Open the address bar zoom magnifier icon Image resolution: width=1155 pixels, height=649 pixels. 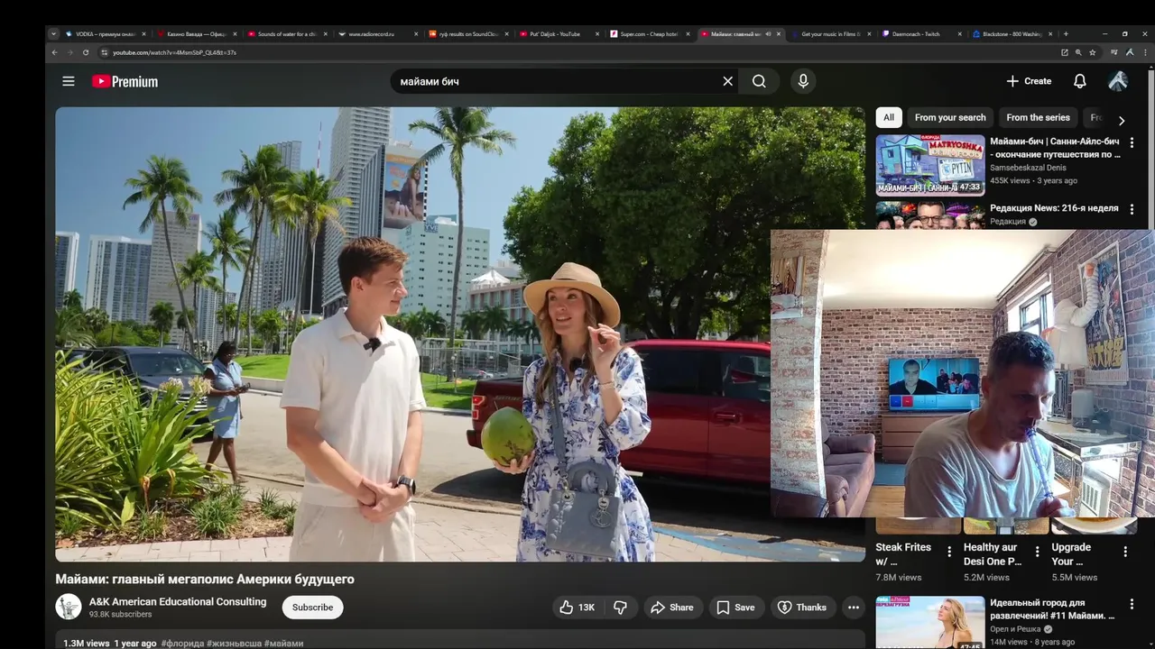pos(1078,52)
